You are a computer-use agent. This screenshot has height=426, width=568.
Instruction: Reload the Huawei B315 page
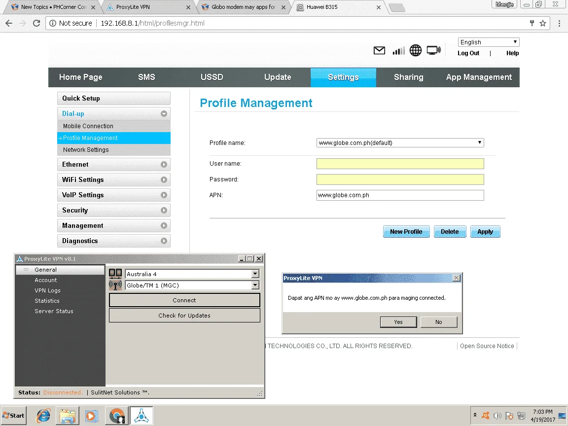point(36,23)
